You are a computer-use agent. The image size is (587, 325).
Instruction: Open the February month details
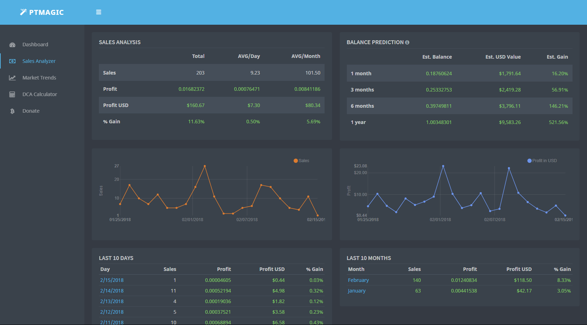(x=358, y=280)
